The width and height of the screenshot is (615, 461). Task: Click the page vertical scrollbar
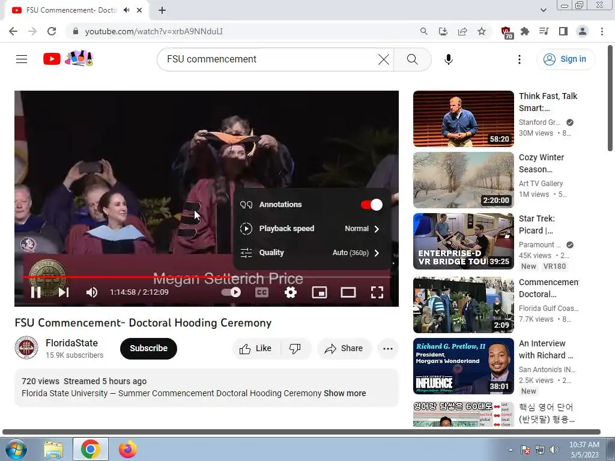[610, 99]
